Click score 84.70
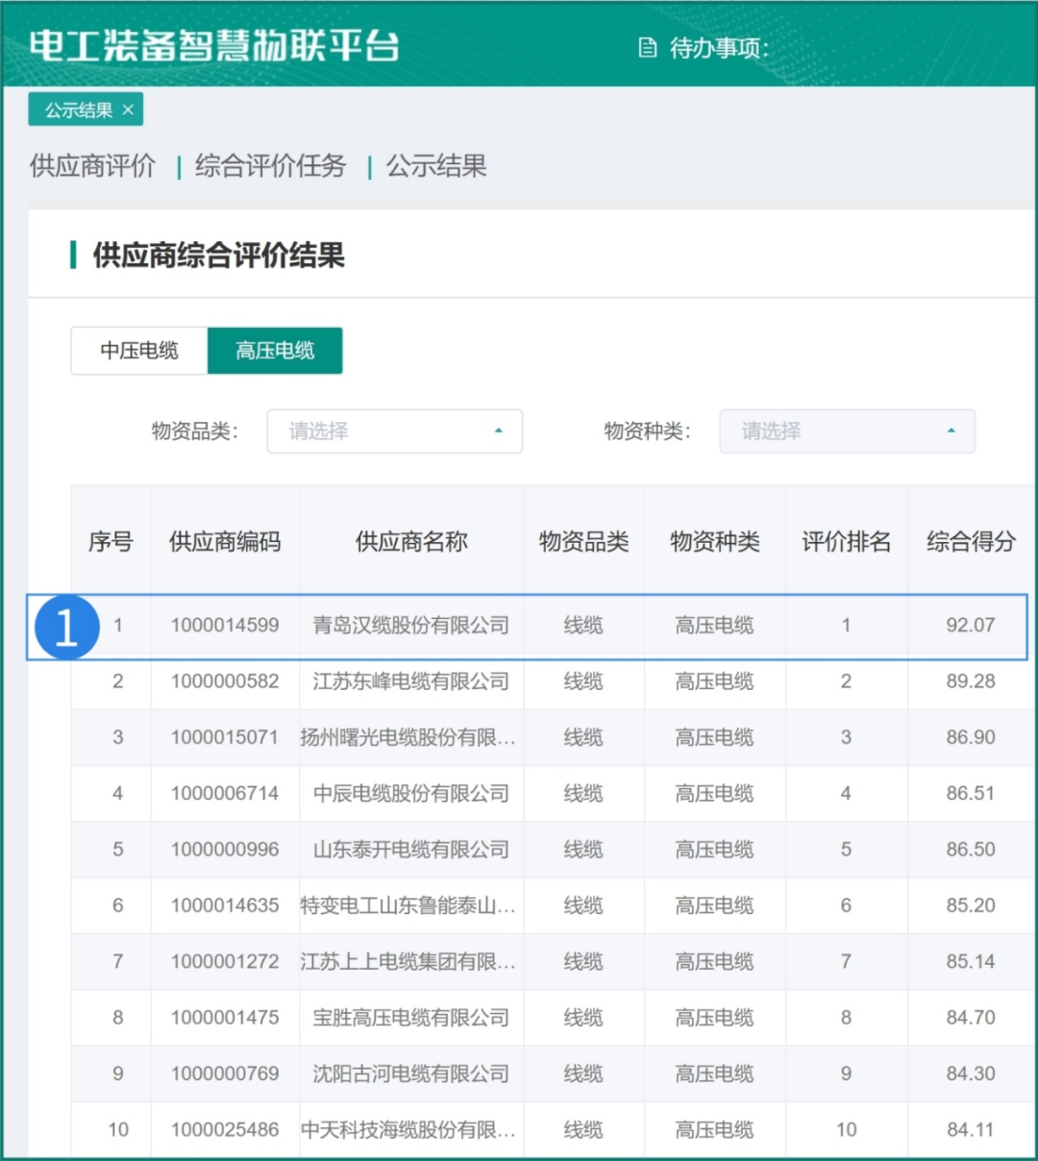Screen dimensions: 1038x1161 pyautogui.click(x=971, y=1018)
